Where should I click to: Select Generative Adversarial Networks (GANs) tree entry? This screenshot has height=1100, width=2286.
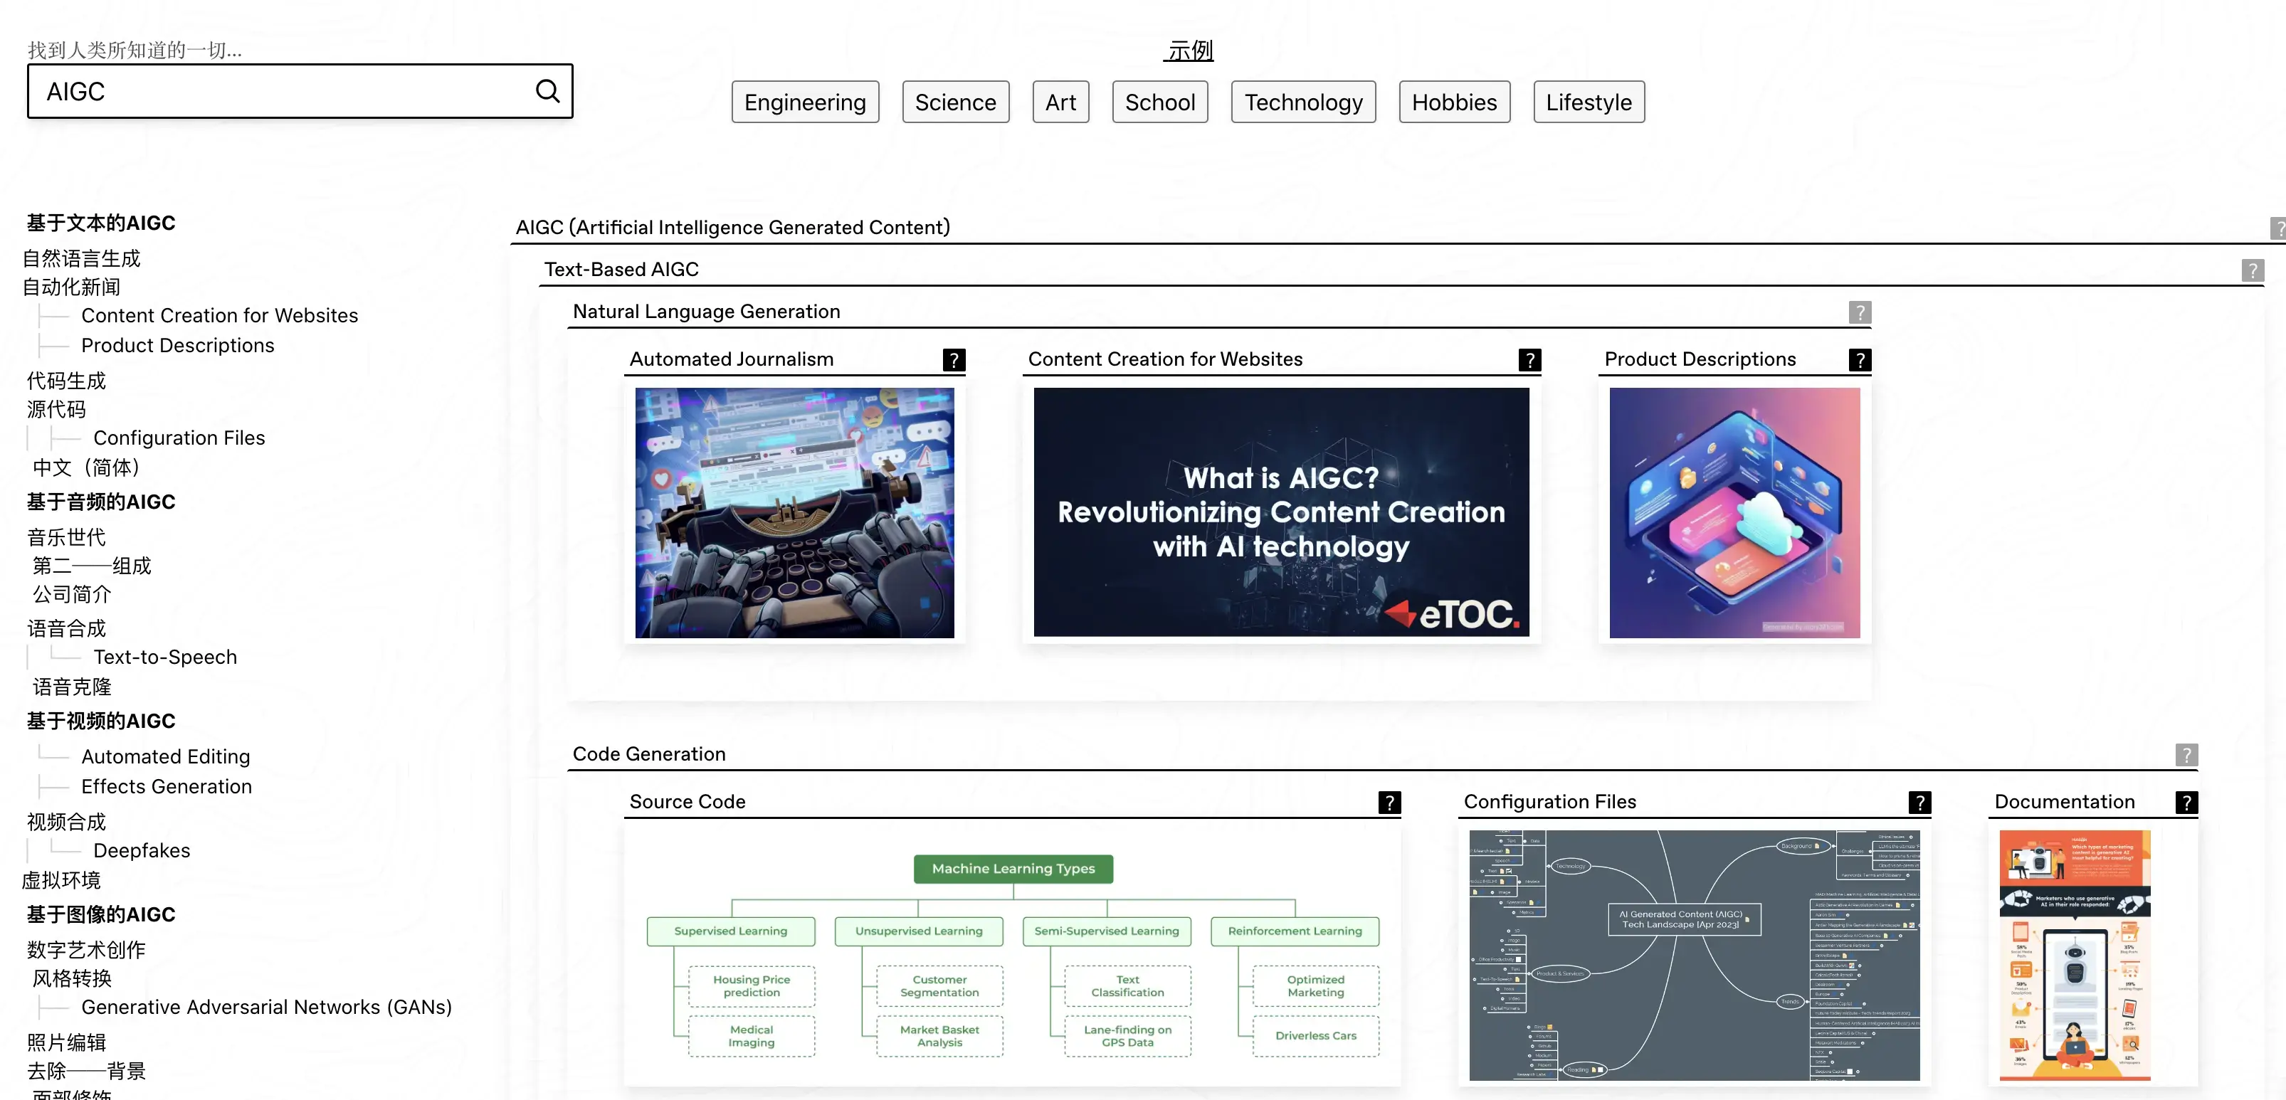(266, 1007)
